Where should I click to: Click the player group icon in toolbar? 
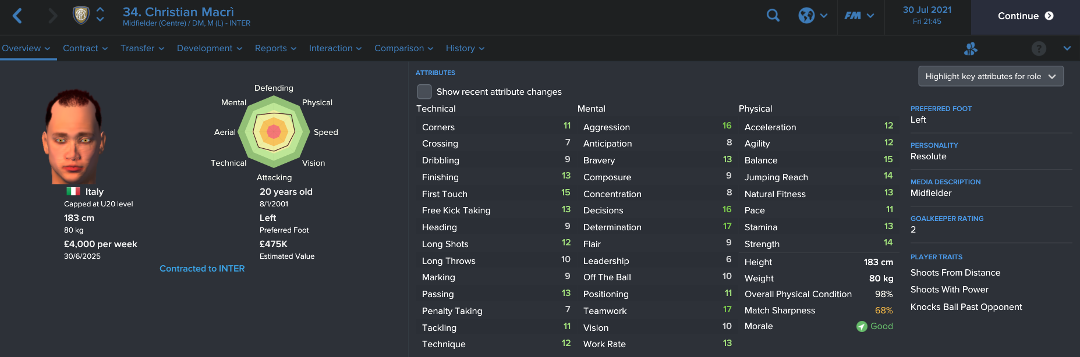point(971,48)
